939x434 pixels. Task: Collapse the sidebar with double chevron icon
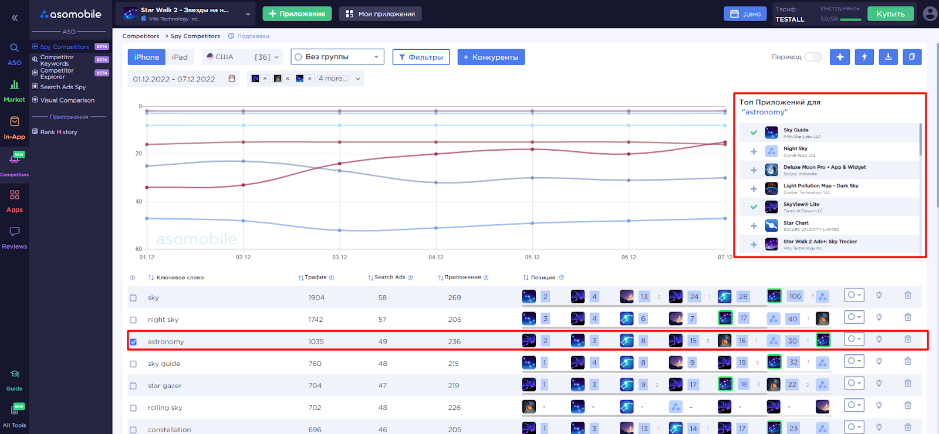[x=15, y=18]
